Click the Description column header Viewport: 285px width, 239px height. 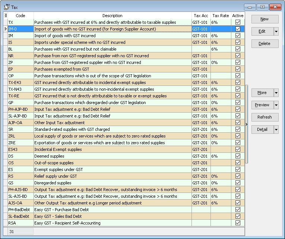(x=112, y=16)
